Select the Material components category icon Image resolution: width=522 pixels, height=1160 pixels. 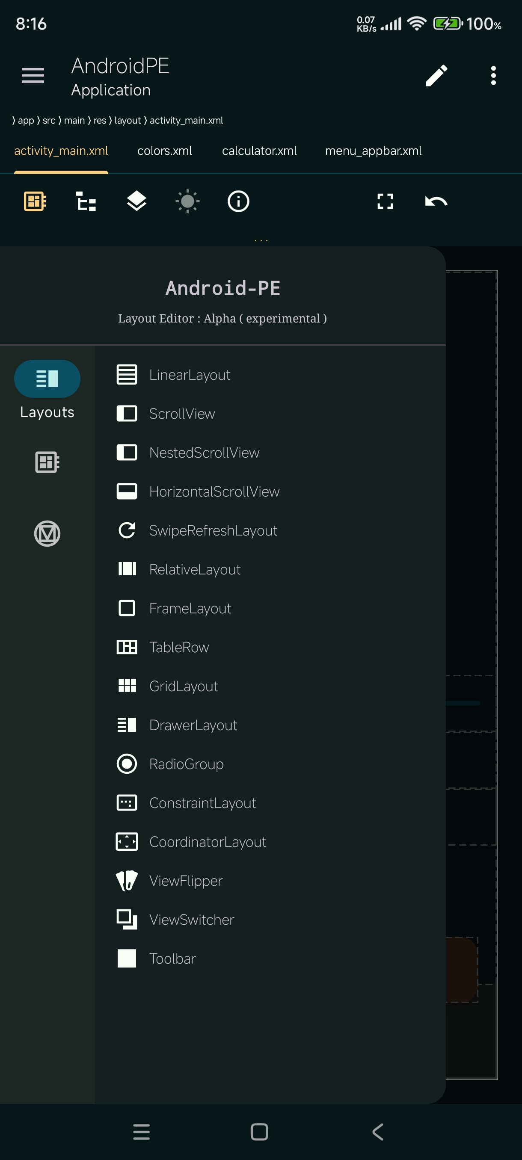(x=47, y=534)
